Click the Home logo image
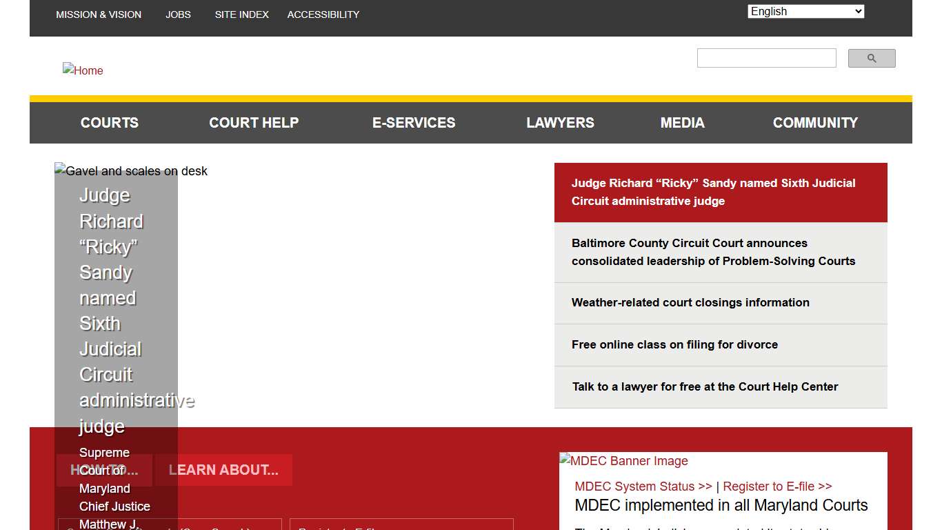This screenshot has height=530, width=942. [82, 70]
